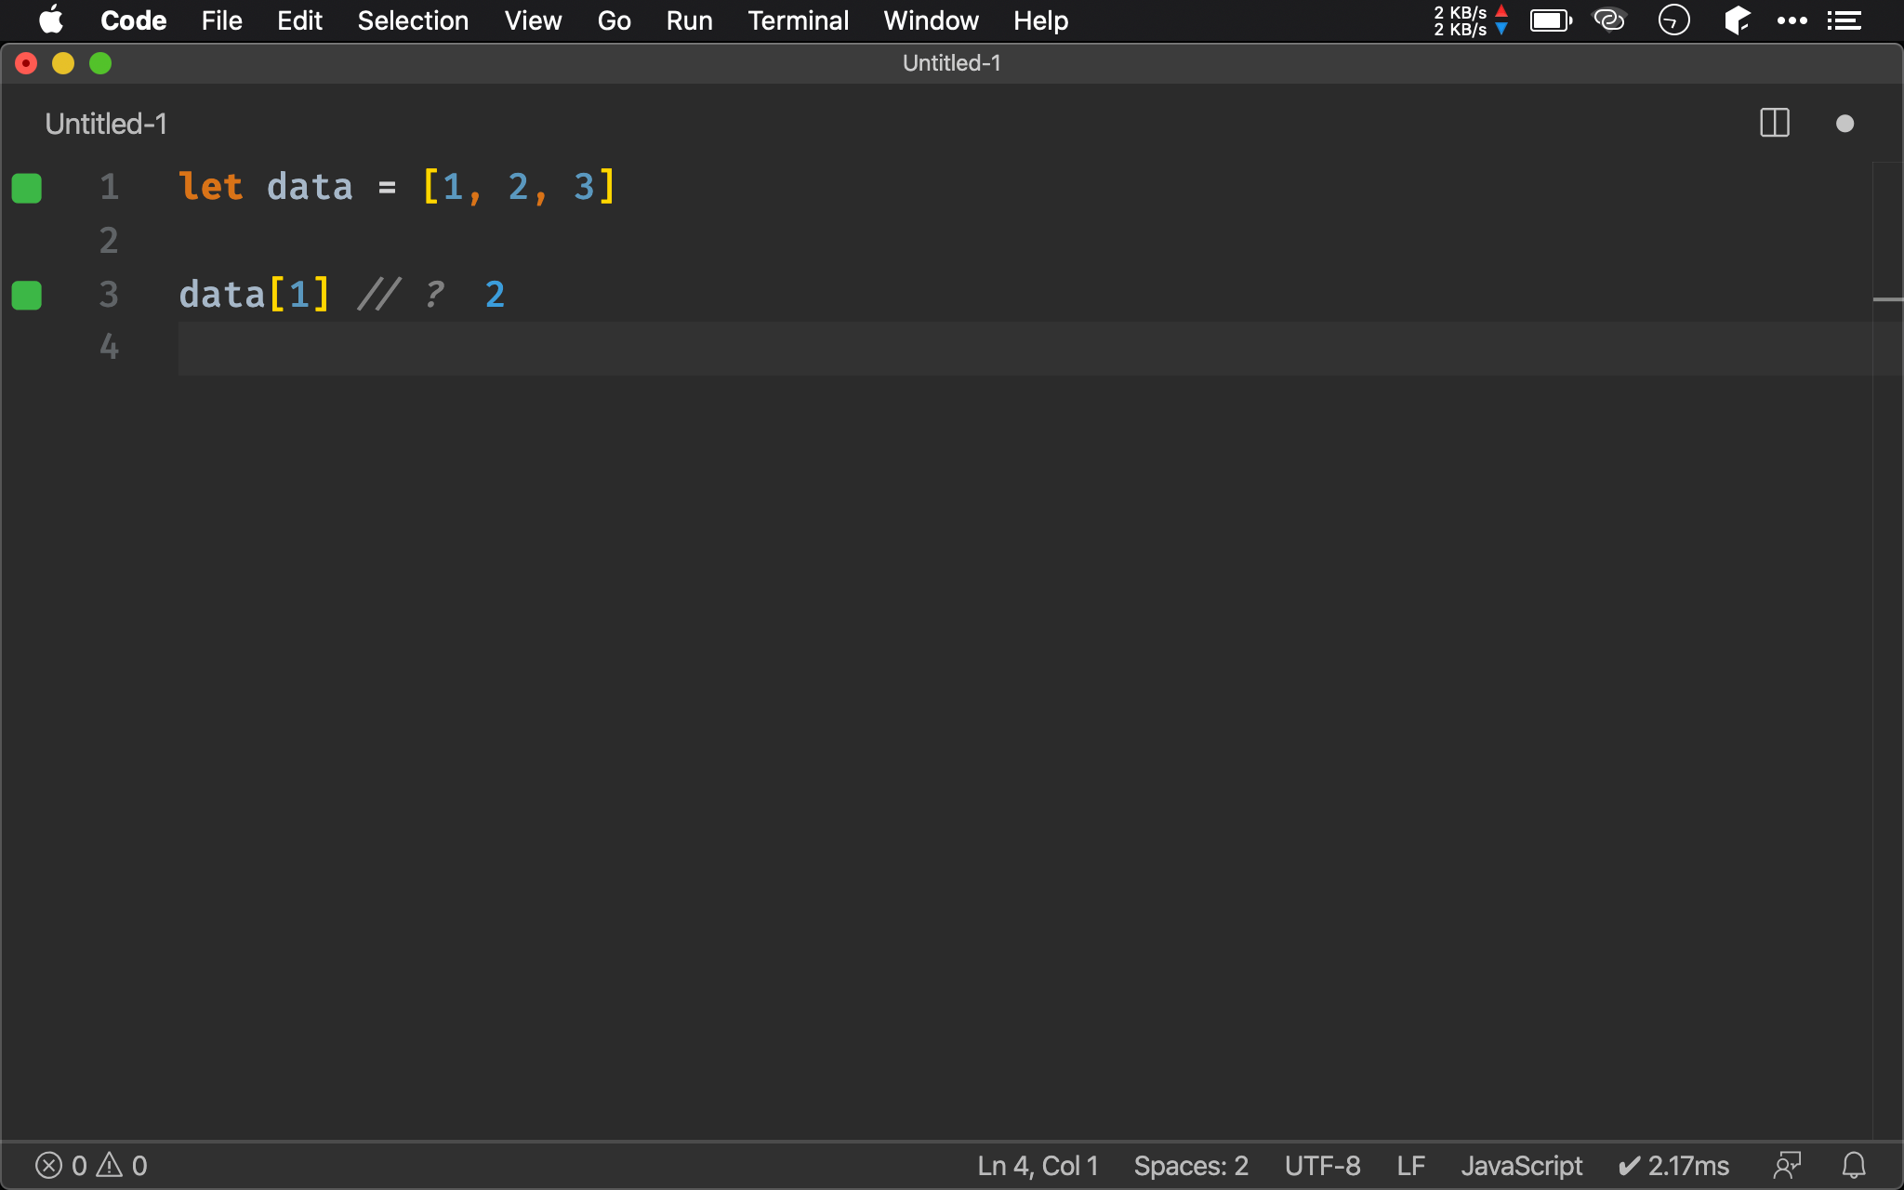The image size is (1904, 1190).
Task: Open the Edit menu
Action: (x=299, y=20)
